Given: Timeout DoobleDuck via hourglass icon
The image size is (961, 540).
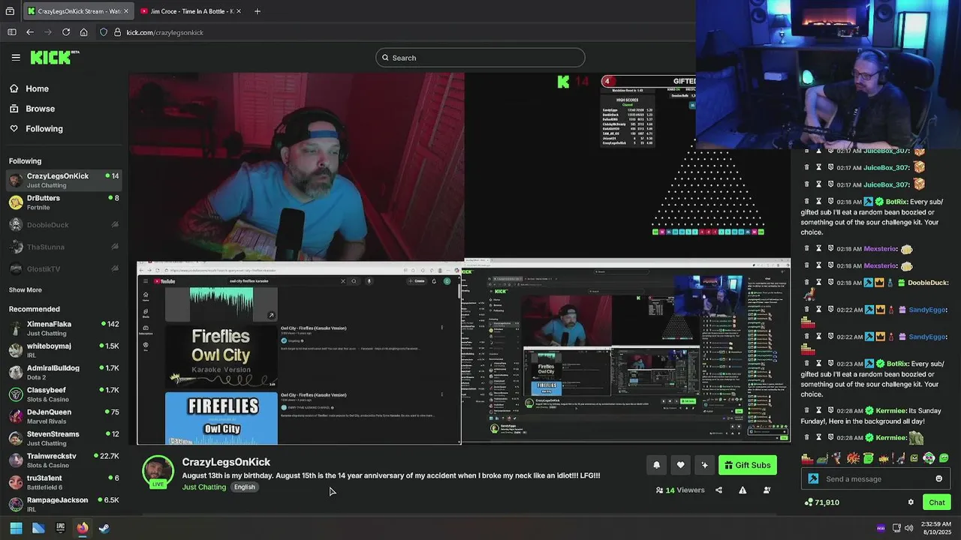Looking at the screenshot, I should pos(819,283).
